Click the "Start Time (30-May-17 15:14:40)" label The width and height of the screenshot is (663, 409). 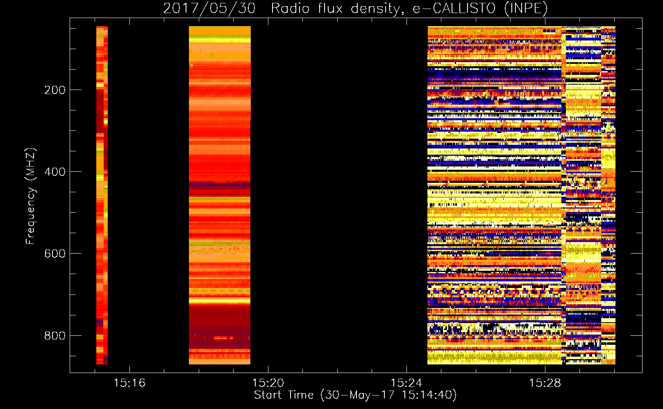(355, 395)
